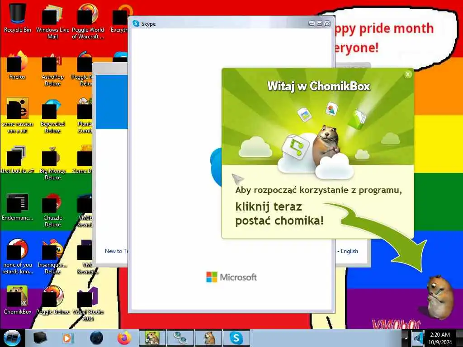Click the tray icon beside the clock
This screenshot has width=463, height=347.
tap(418, 338)
